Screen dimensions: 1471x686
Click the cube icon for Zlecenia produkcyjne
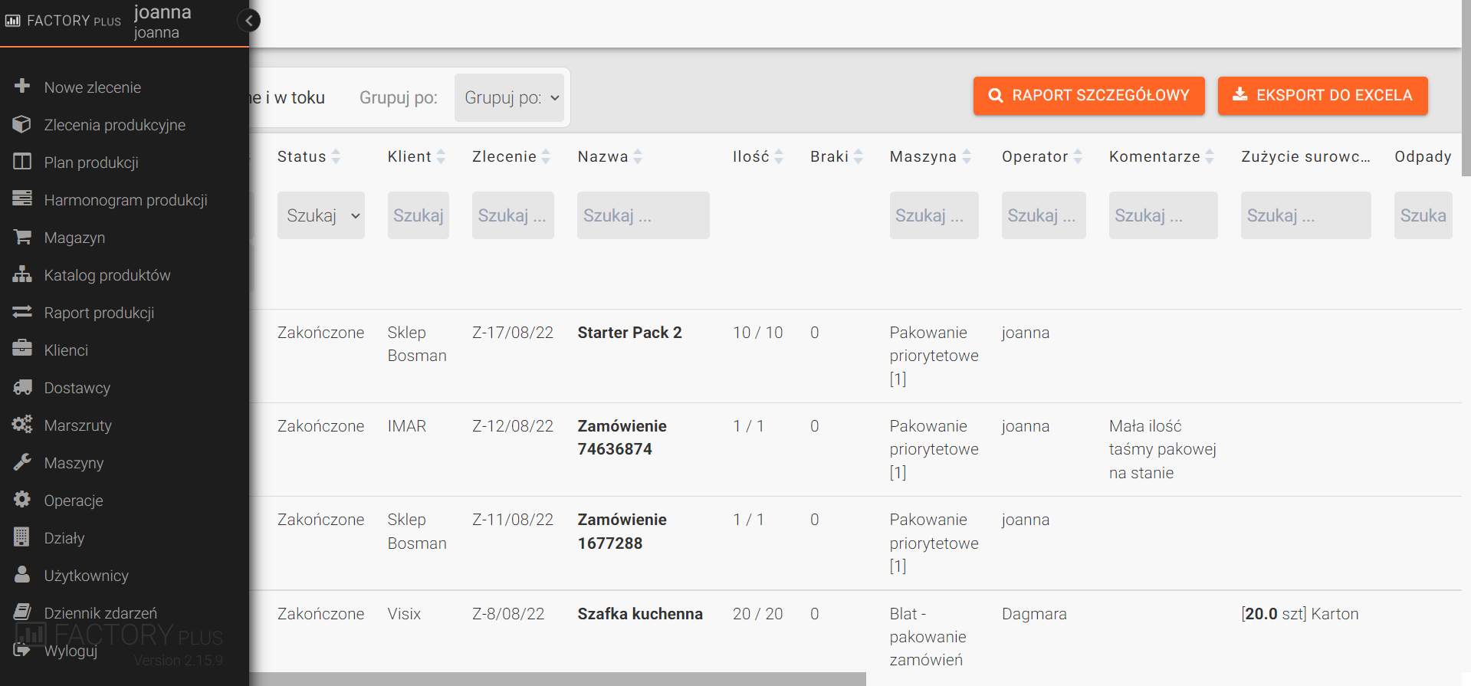(22, 124)
